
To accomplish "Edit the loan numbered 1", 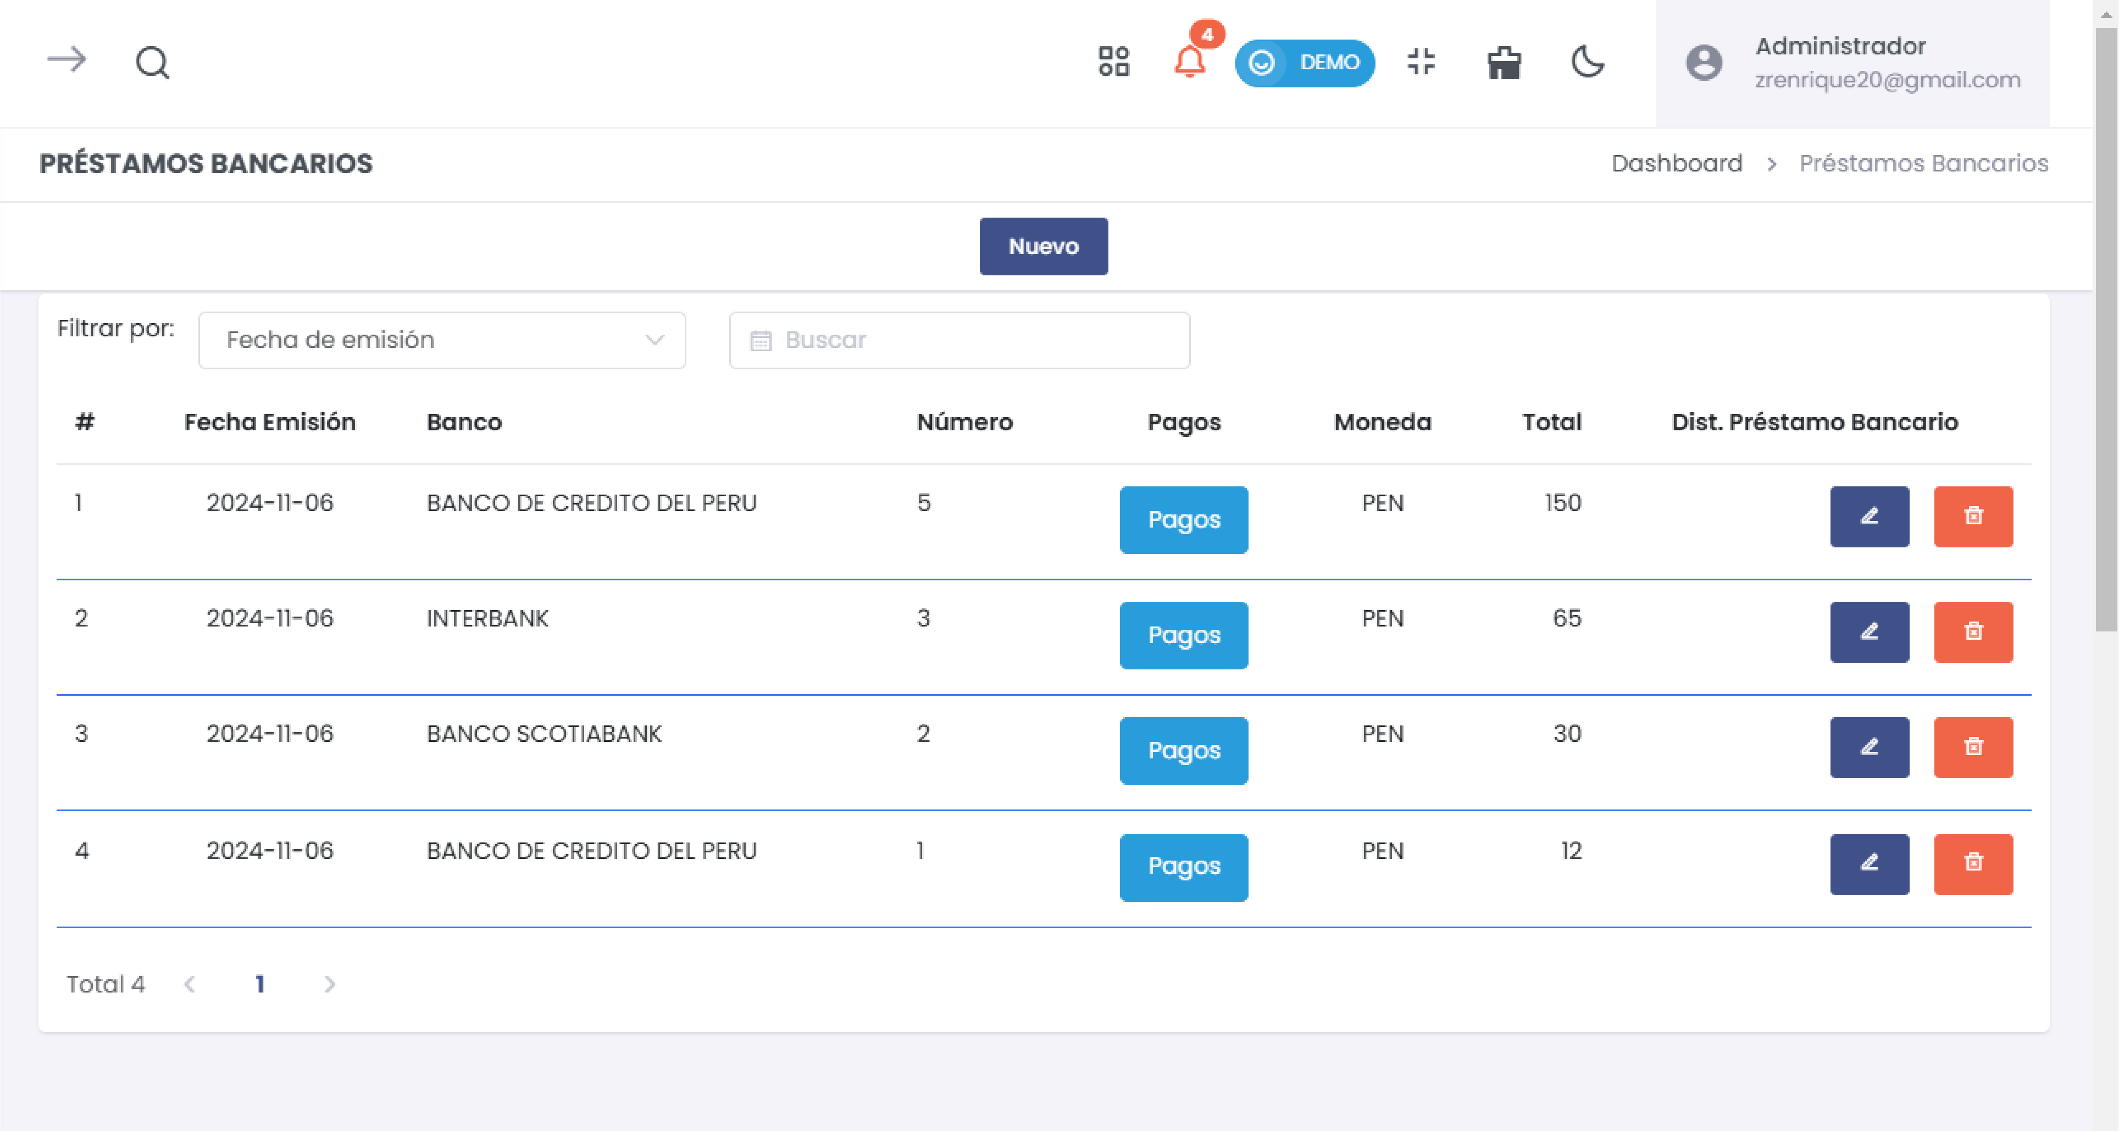I will tap(1869, 864).
